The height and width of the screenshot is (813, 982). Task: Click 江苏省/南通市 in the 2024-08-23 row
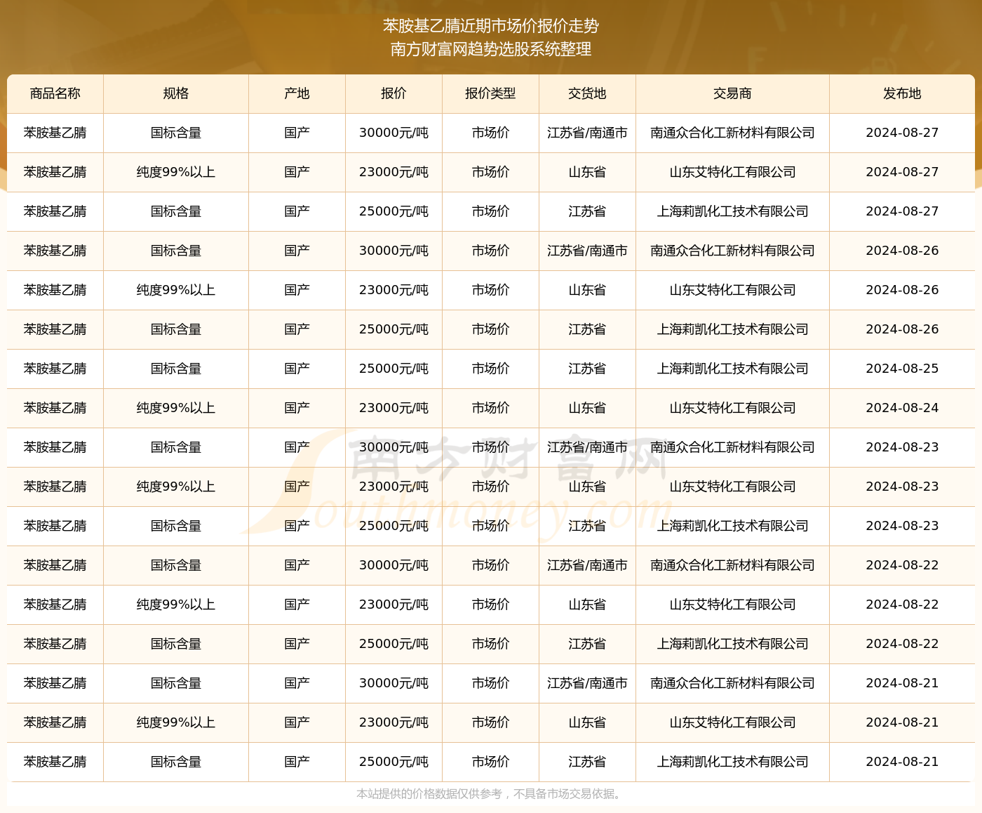click(587, 447)
